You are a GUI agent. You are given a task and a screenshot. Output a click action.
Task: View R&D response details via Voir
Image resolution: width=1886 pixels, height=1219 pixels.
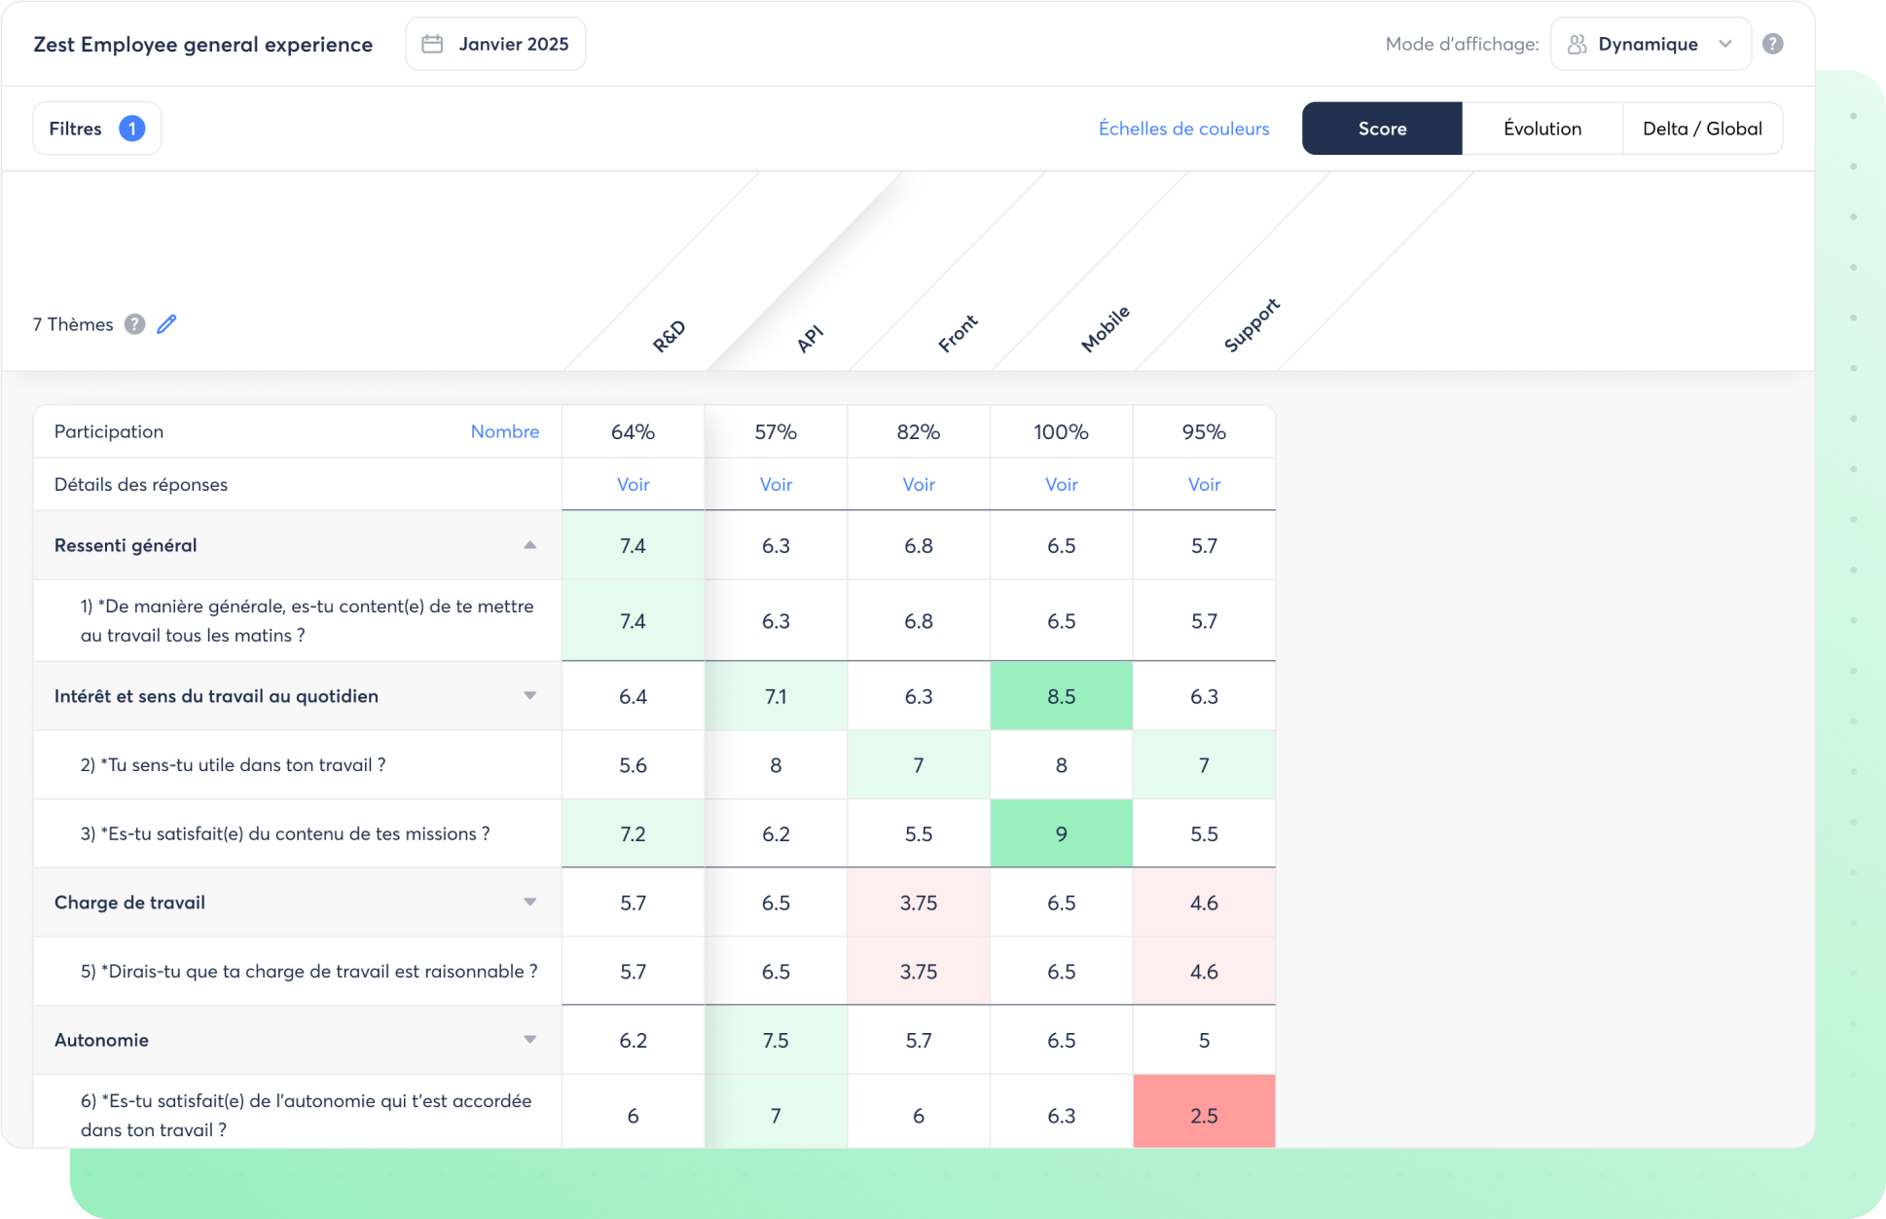pyautogui.click(x=633, y=484)
